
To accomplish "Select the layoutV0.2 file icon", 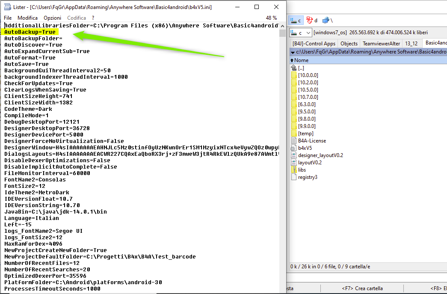I will pos(294,163).
